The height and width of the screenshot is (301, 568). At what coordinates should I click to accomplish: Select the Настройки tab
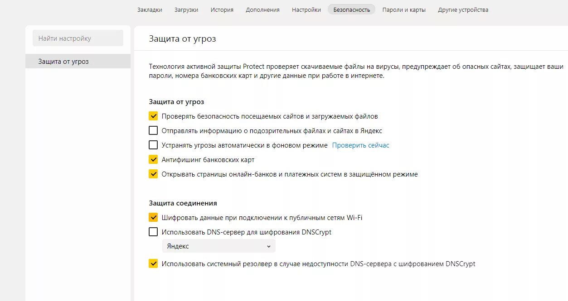click(306, 10)
